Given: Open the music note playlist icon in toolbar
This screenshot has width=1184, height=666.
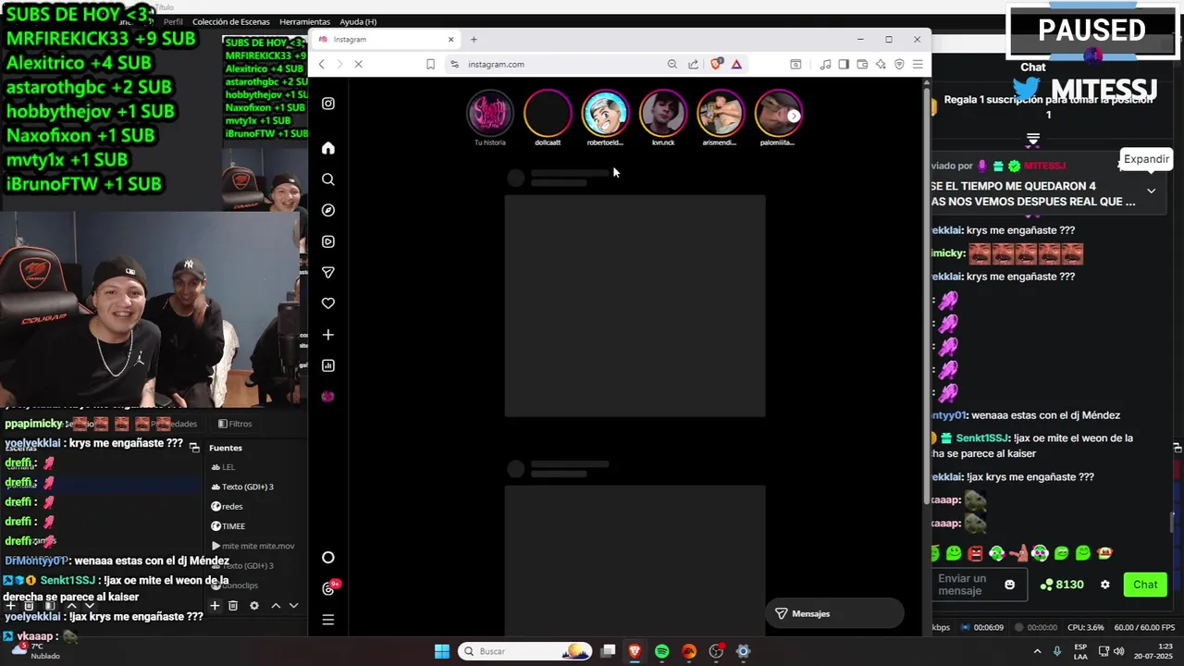Looking at the screenshot, I should click(825, 64).
